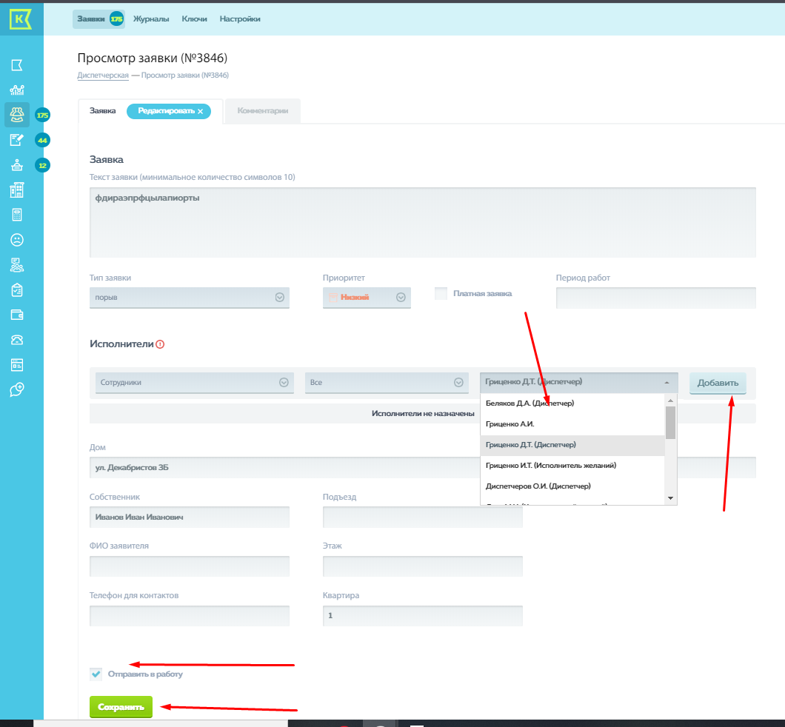This screenshot has height=727, width=785.
Task: Open the statistics chart sidebar icon
Action: [17, 90]
